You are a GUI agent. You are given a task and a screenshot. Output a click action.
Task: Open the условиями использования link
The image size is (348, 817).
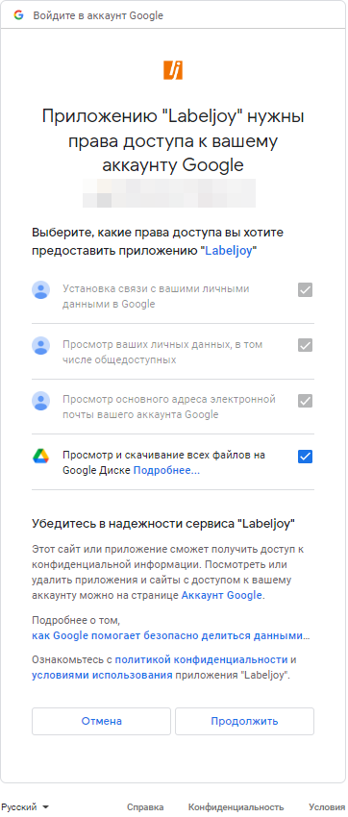tap(102, 676)
